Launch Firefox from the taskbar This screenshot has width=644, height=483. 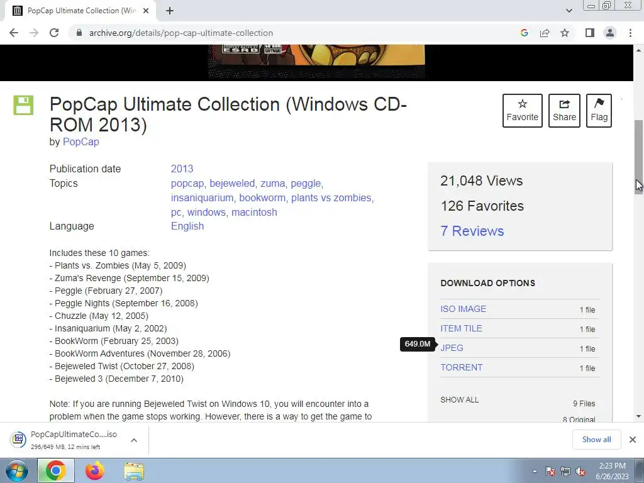point(94,471)
